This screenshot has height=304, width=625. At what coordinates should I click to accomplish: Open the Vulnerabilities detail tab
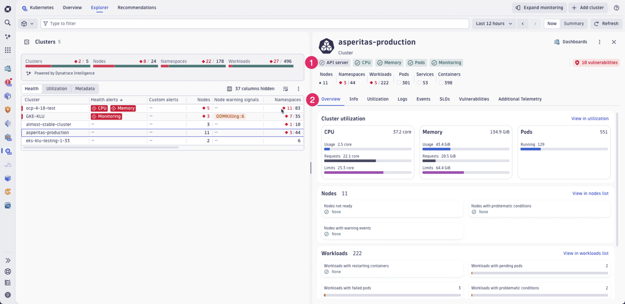pos(474,99)
